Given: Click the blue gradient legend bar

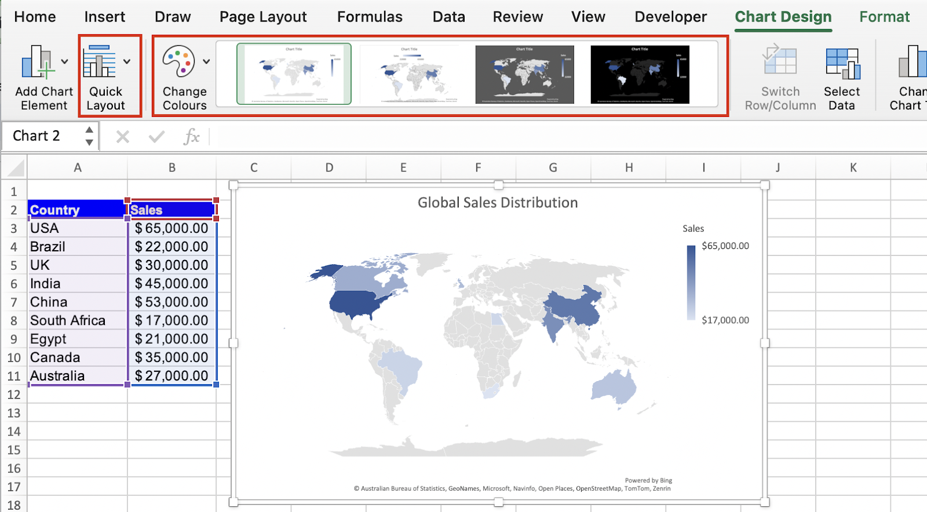Looking at the screenshot, I should [691, 283].
